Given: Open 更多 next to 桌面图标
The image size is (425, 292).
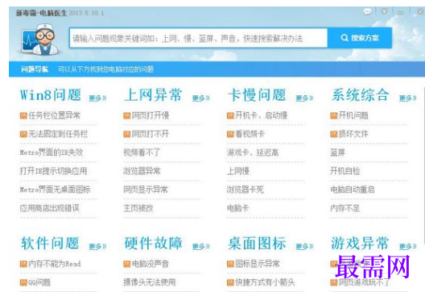Looking at the screenshot, I should coord(304,246).
